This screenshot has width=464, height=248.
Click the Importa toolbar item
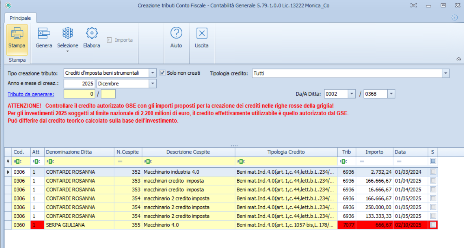coord(120,40)
